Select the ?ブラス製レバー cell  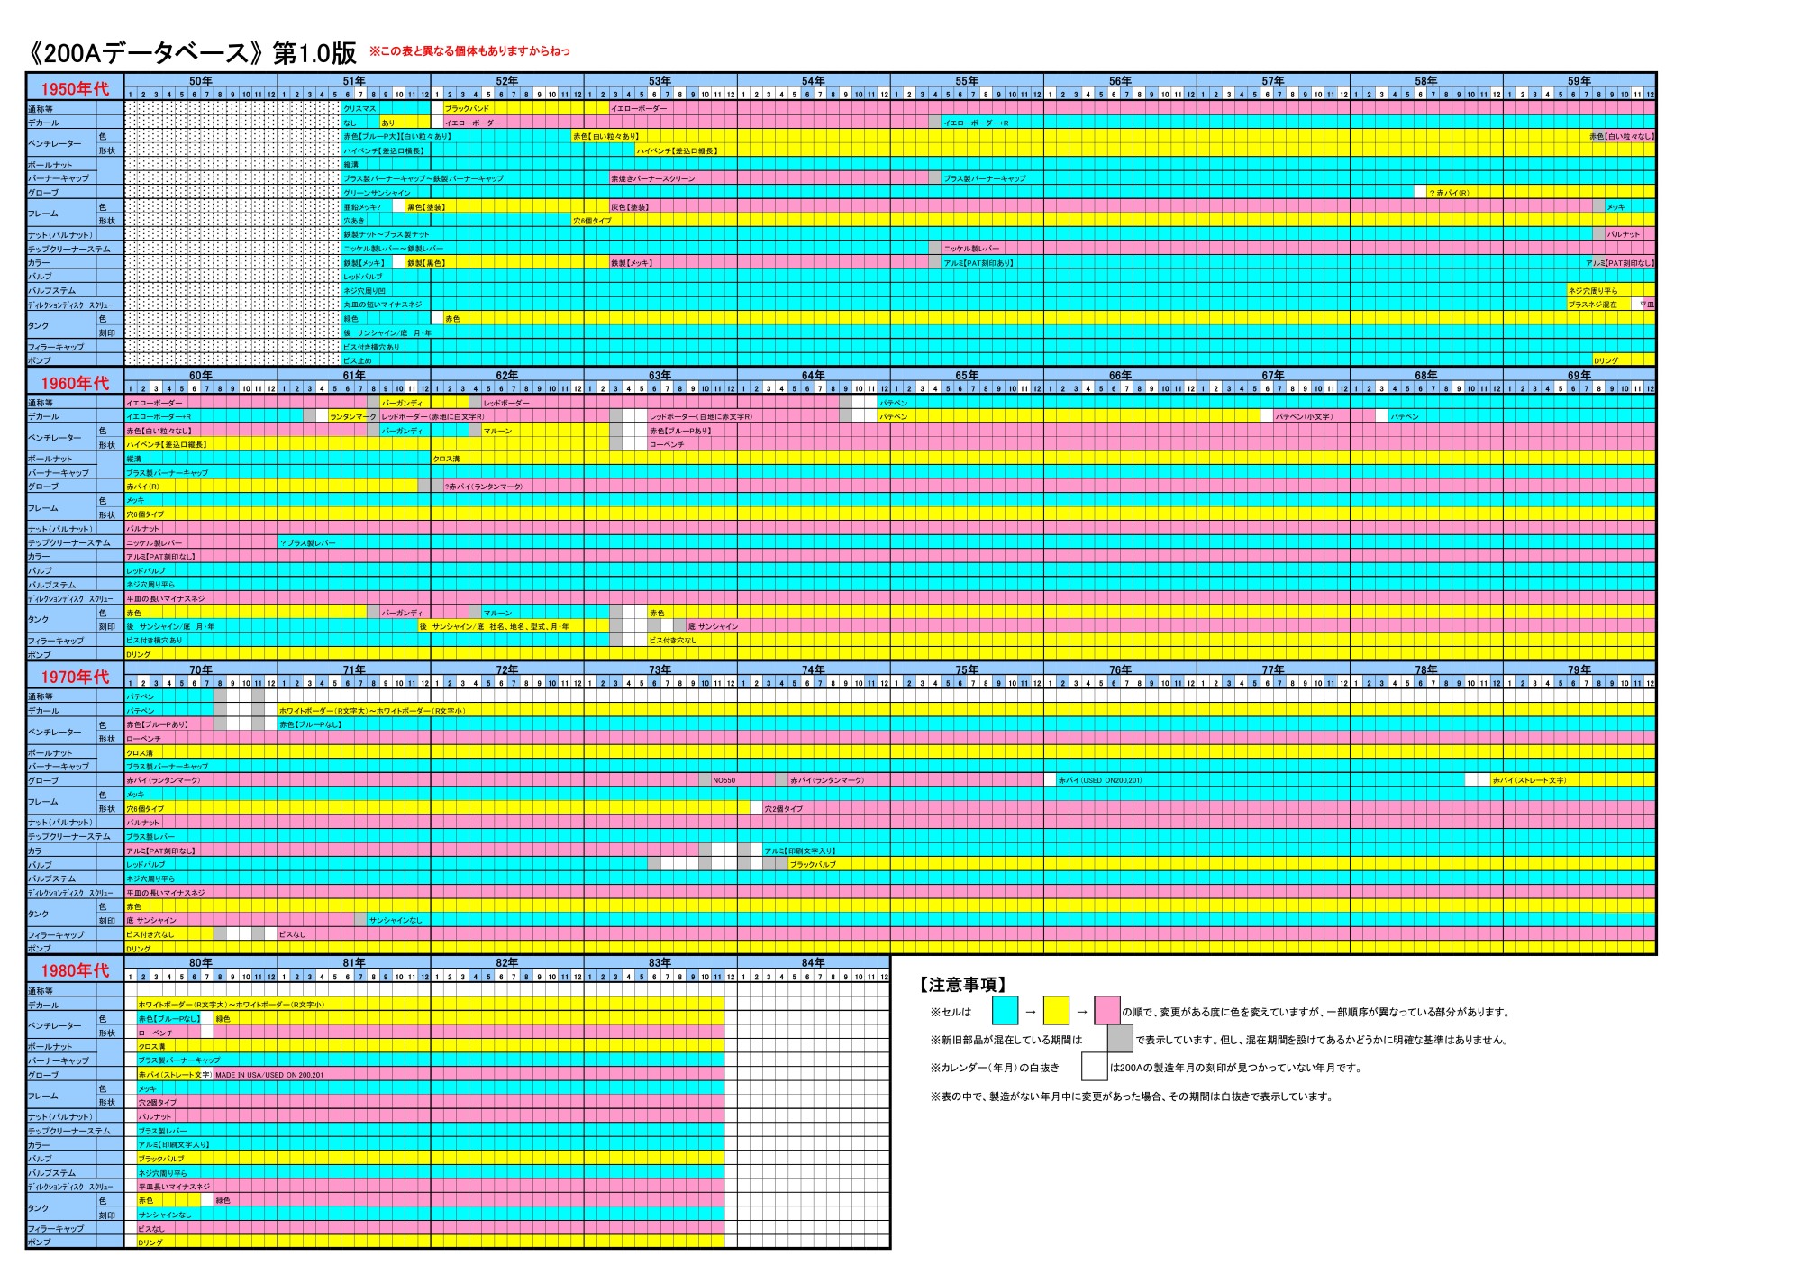[308, 543]
